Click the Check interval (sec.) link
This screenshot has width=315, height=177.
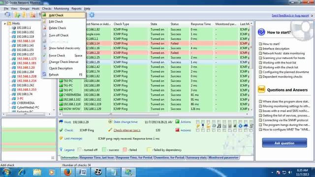tap(127, 130)
